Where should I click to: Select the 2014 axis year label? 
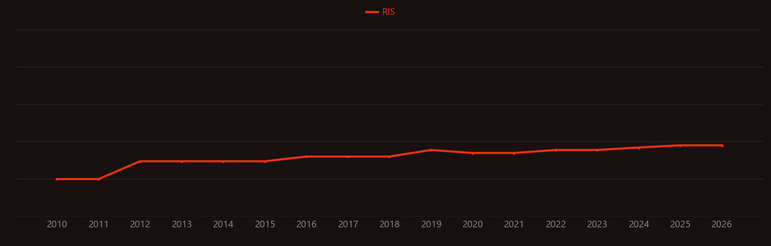(x=223, y=225)
